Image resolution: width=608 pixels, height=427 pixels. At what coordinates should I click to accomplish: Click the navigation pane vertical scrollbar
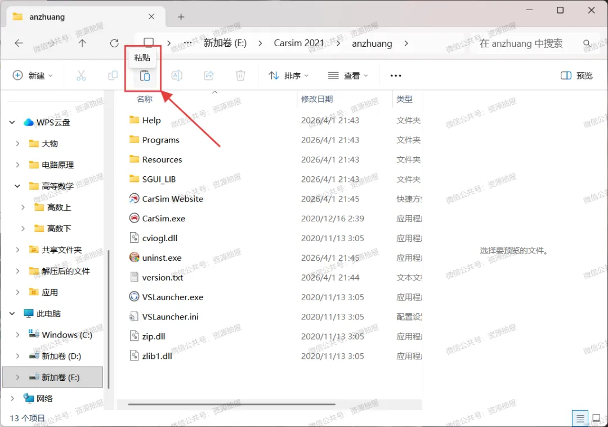point(108,319)
